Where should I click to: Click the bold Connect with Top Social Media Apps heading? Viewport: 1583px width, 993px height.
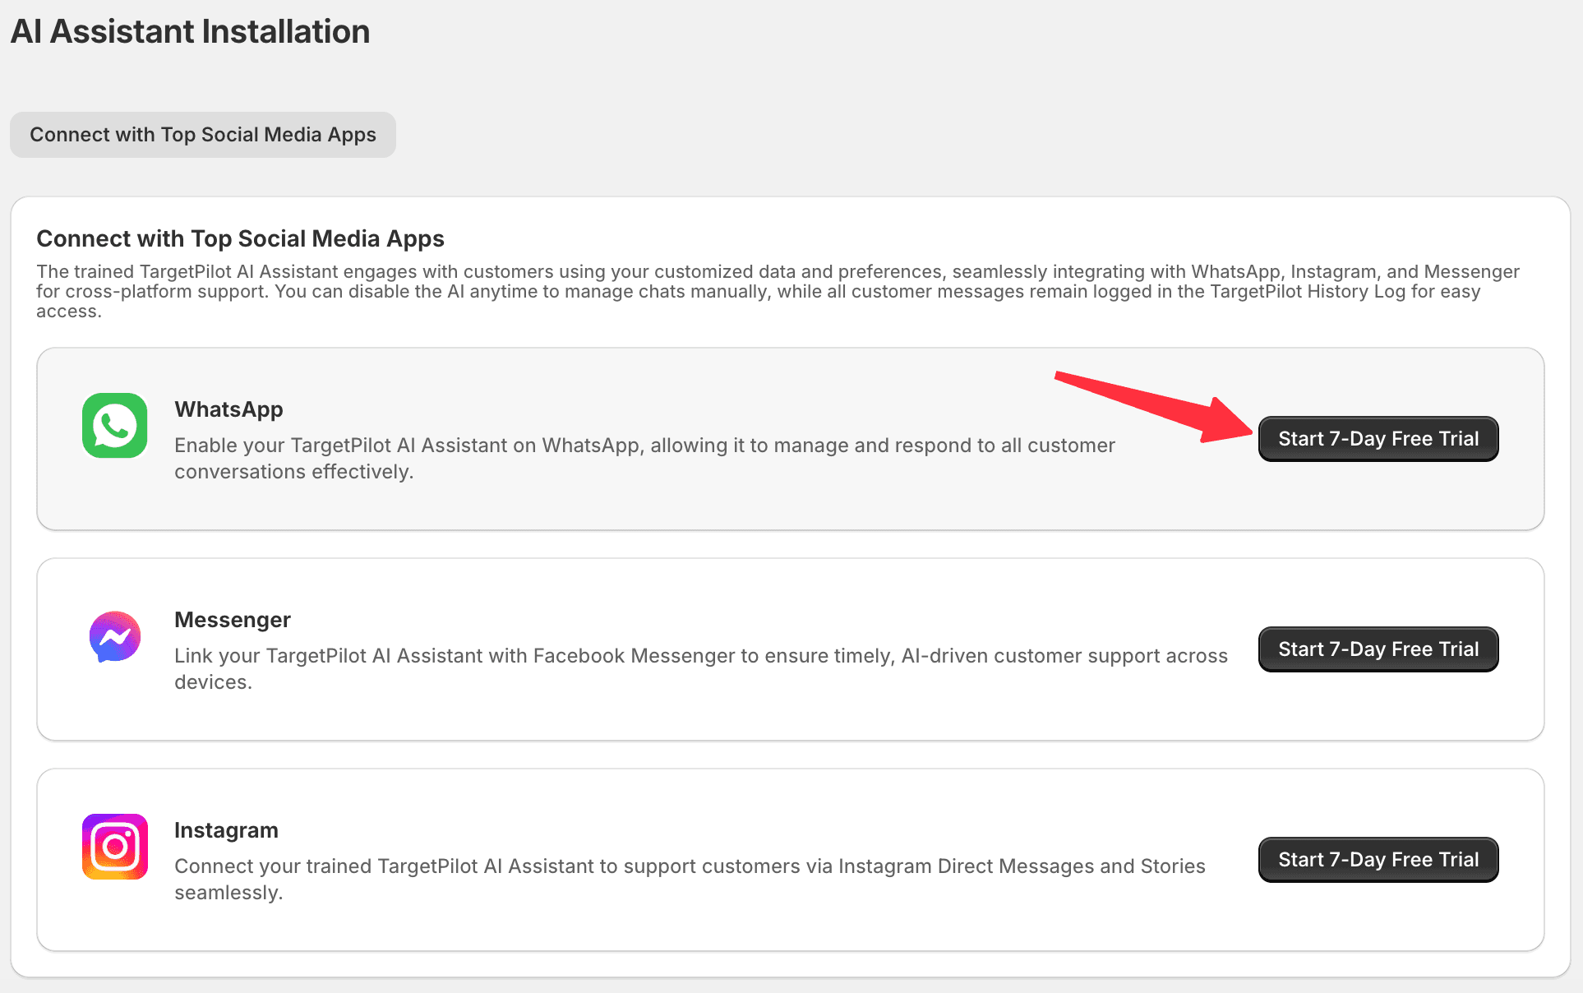(240, 238)
